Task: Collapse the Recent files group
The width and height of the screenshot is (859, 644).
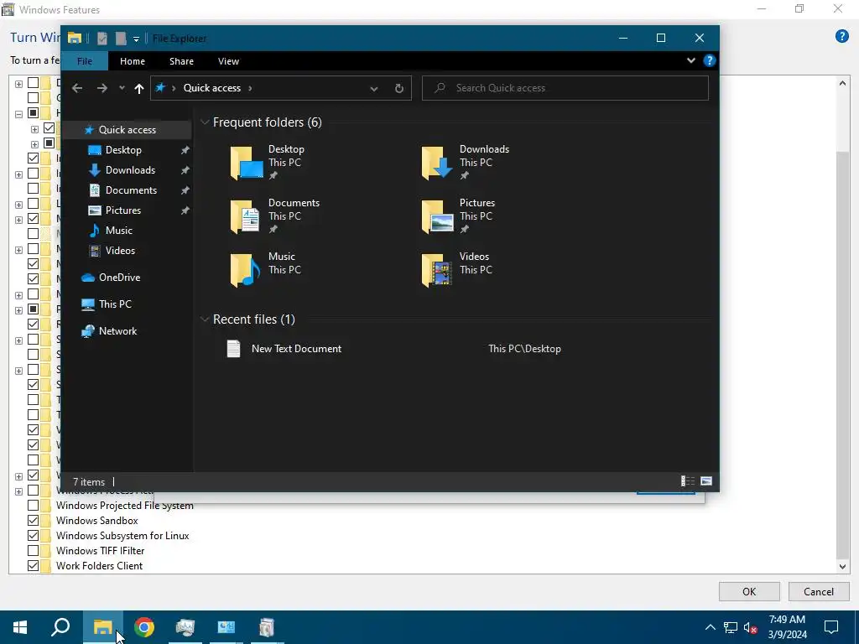Action: (205, 319)
